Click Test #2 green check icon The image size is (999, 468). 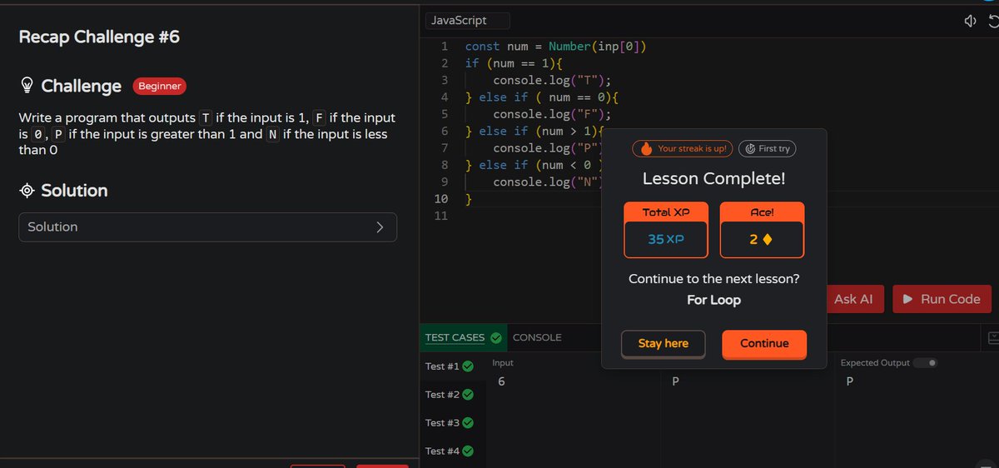pos(468,395)
